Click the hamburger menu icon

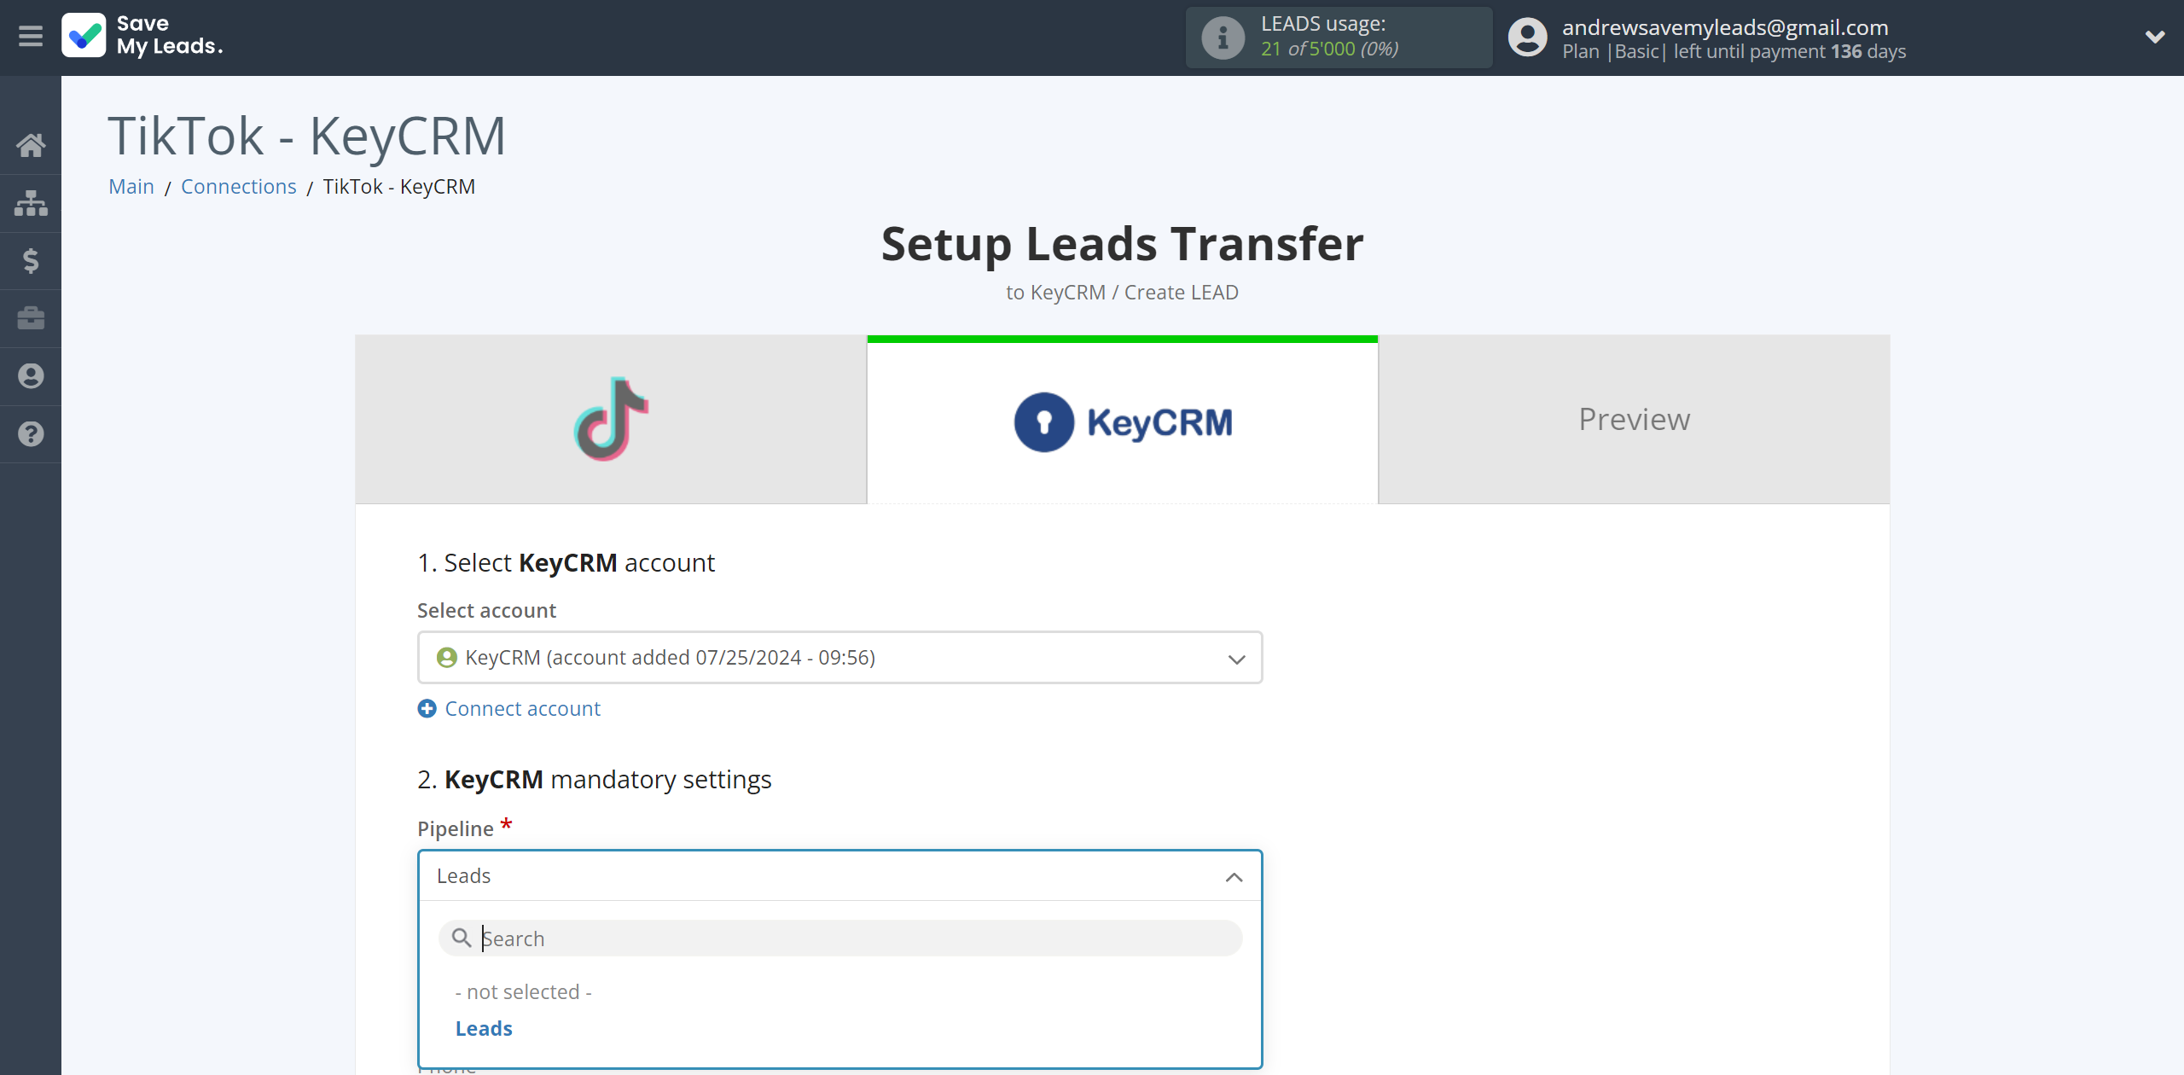click(31, 36)
